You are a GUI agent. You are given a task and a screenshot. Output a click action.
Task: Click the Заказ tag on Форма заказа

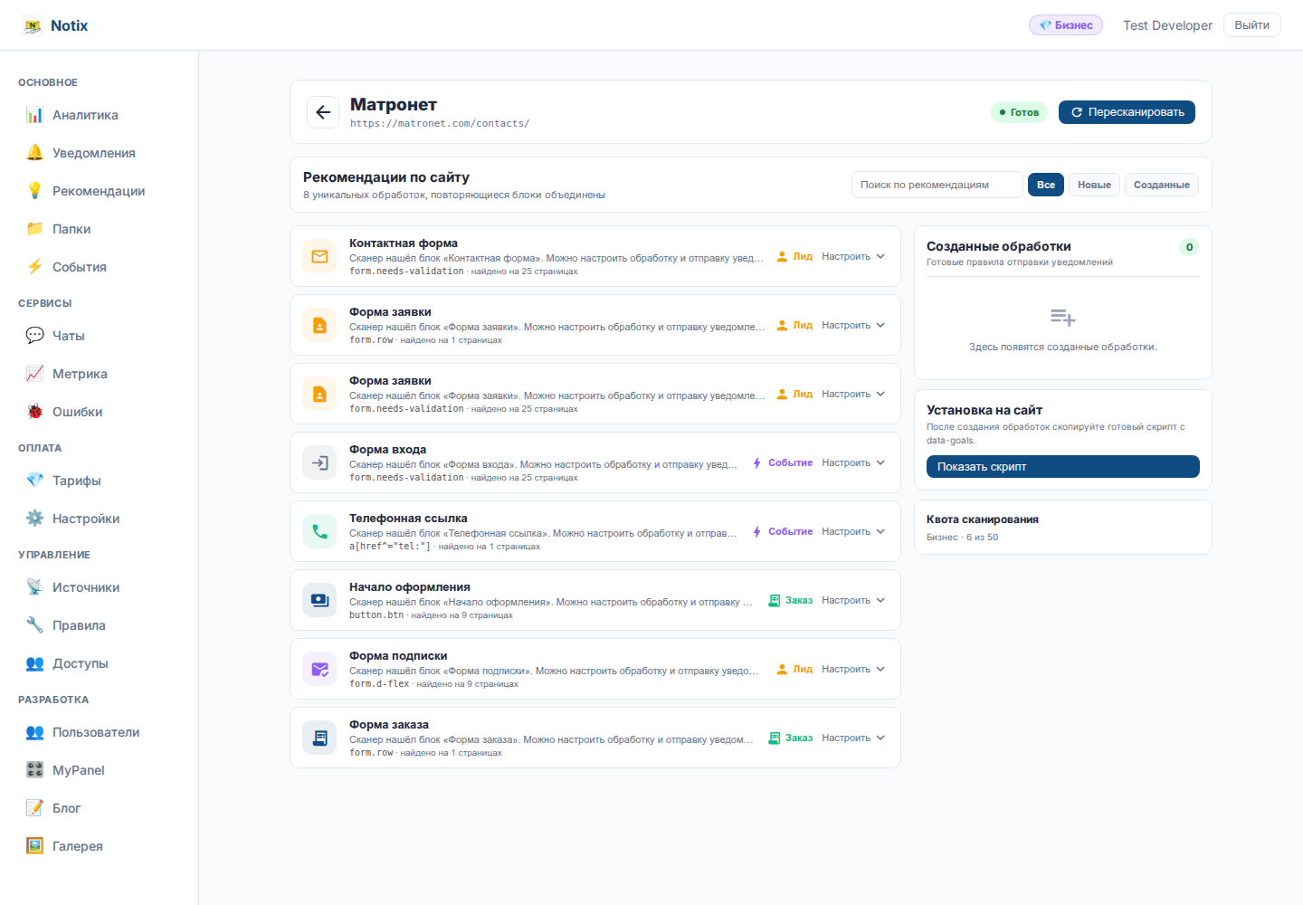pos(790,738)
